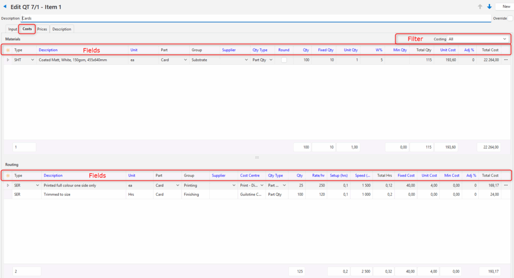Sort materials by Total Cost column header

[x=490, y=50]
